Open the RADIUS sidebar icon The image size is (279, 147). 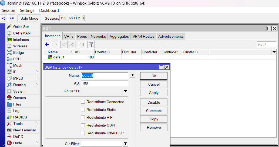9,117
